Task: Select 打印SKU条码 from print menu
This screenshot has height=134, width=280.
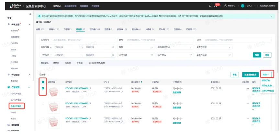Action: [x=267, y=91]
